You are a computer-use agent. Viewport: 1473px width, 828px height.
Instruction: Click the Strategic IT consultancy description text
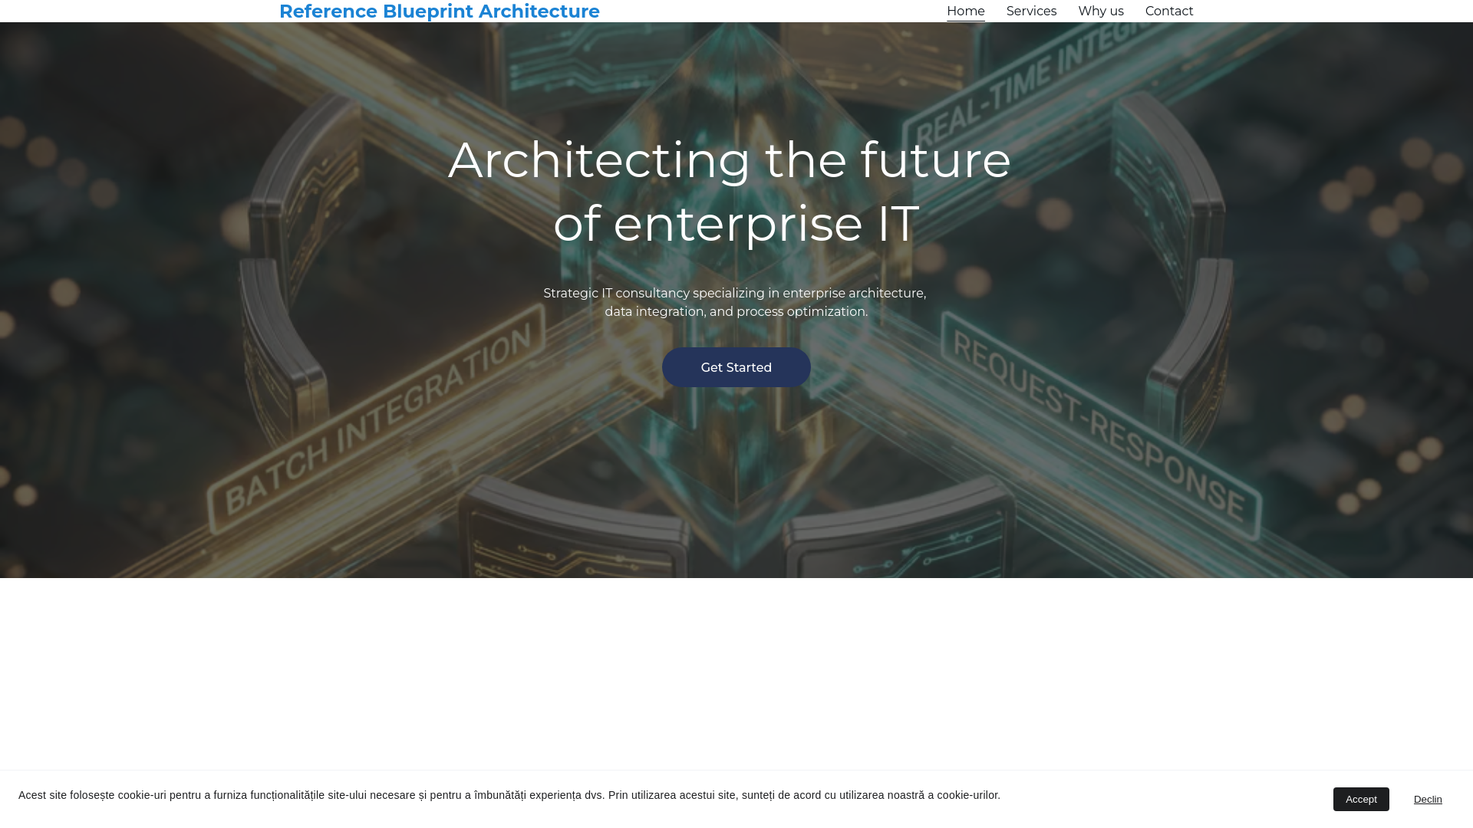735,302
